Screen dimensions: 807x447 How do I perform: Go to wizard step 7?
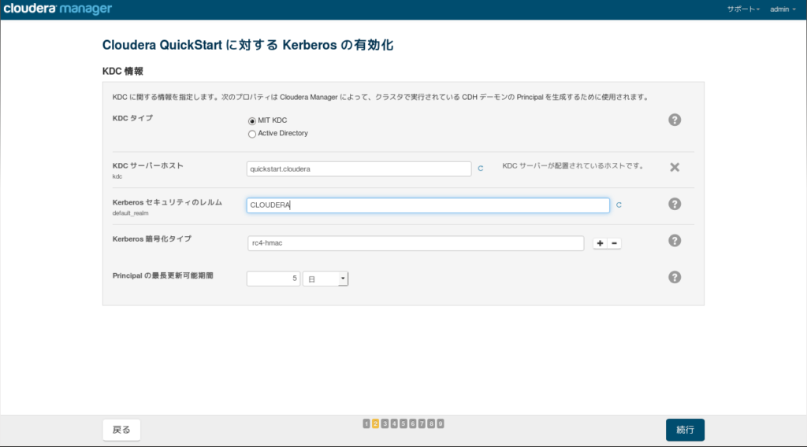click(x=422, y=423)
